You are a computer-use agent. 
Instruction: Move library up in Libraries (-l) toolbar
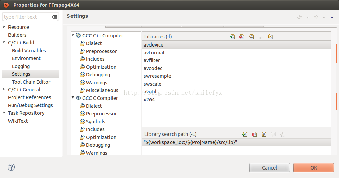tap(260, 37)
